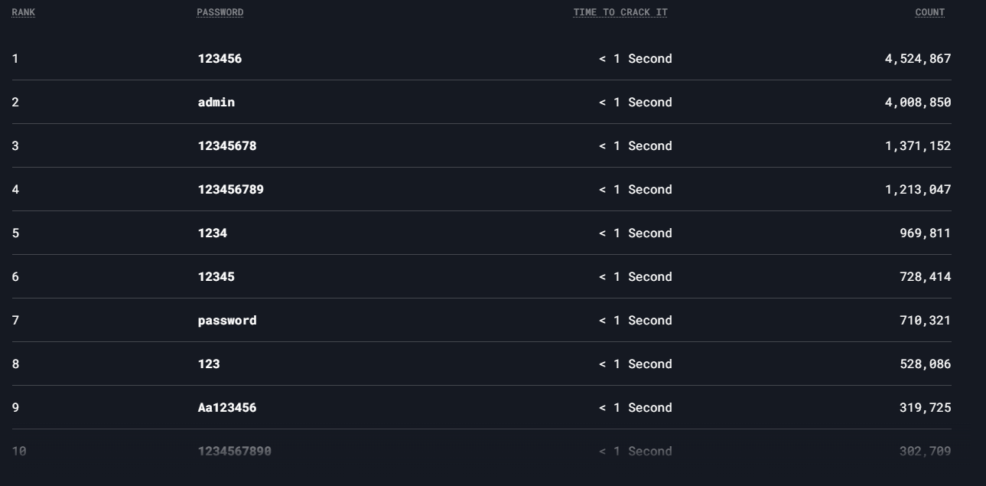
Task: Click the count value 4,008,850
Action: point(918,103)
